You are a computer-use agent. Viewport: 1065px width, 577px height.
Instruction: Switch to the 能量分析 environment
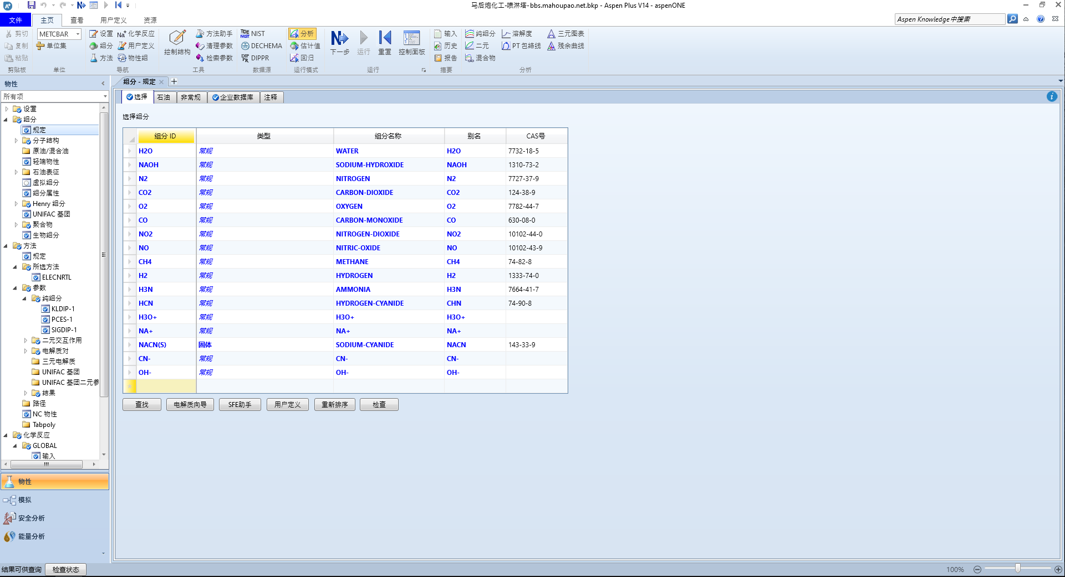coord(54,537)
